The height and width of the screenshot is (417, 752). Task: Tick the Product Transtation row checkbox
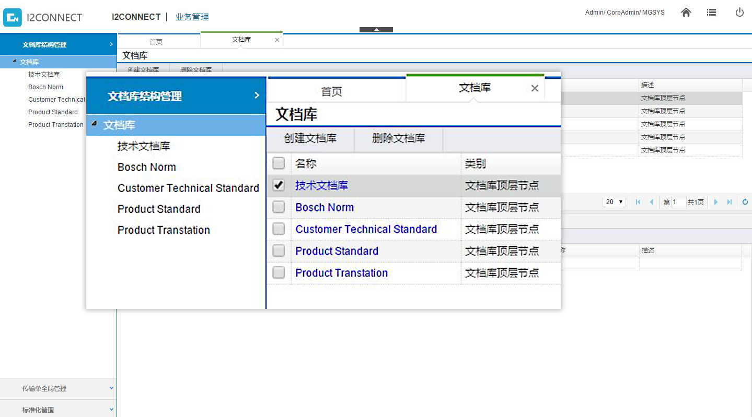point(279,272)
